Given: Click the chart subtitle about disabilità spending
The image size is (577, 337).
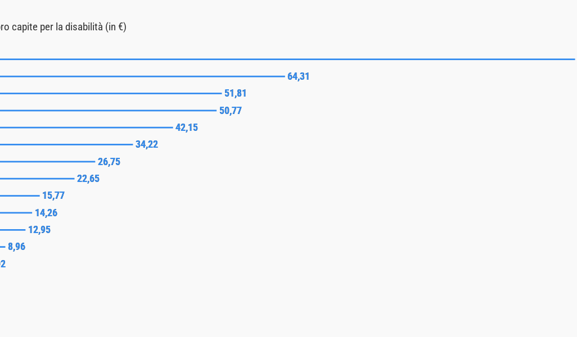Looking at the screenshot, I should pos(64,27).
